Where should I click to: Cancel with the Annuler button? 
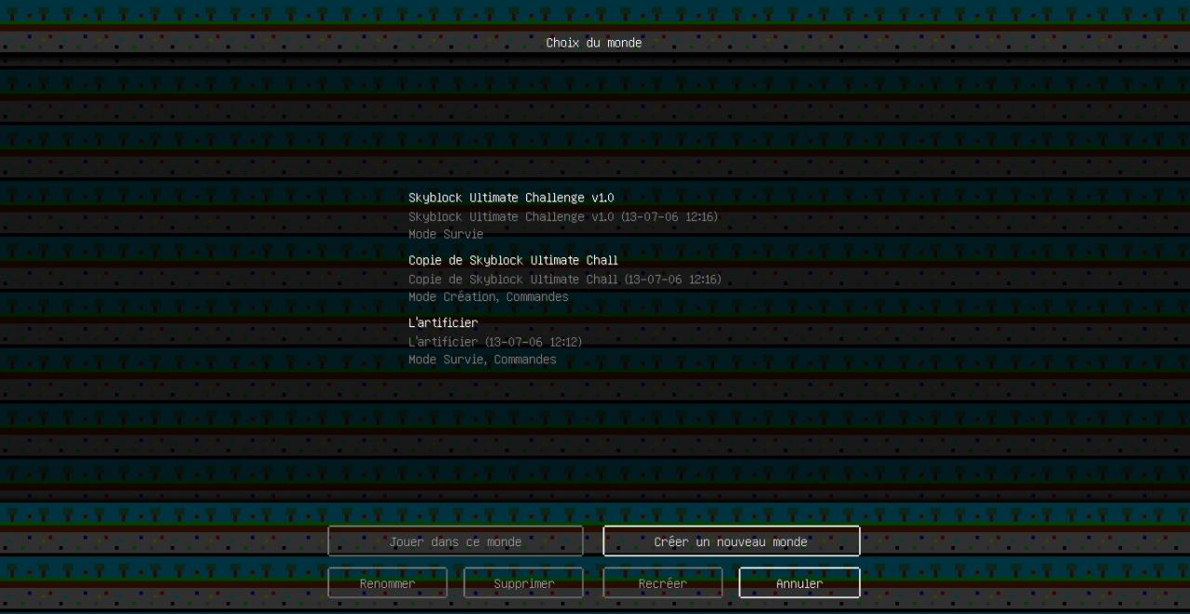point(800,583)
